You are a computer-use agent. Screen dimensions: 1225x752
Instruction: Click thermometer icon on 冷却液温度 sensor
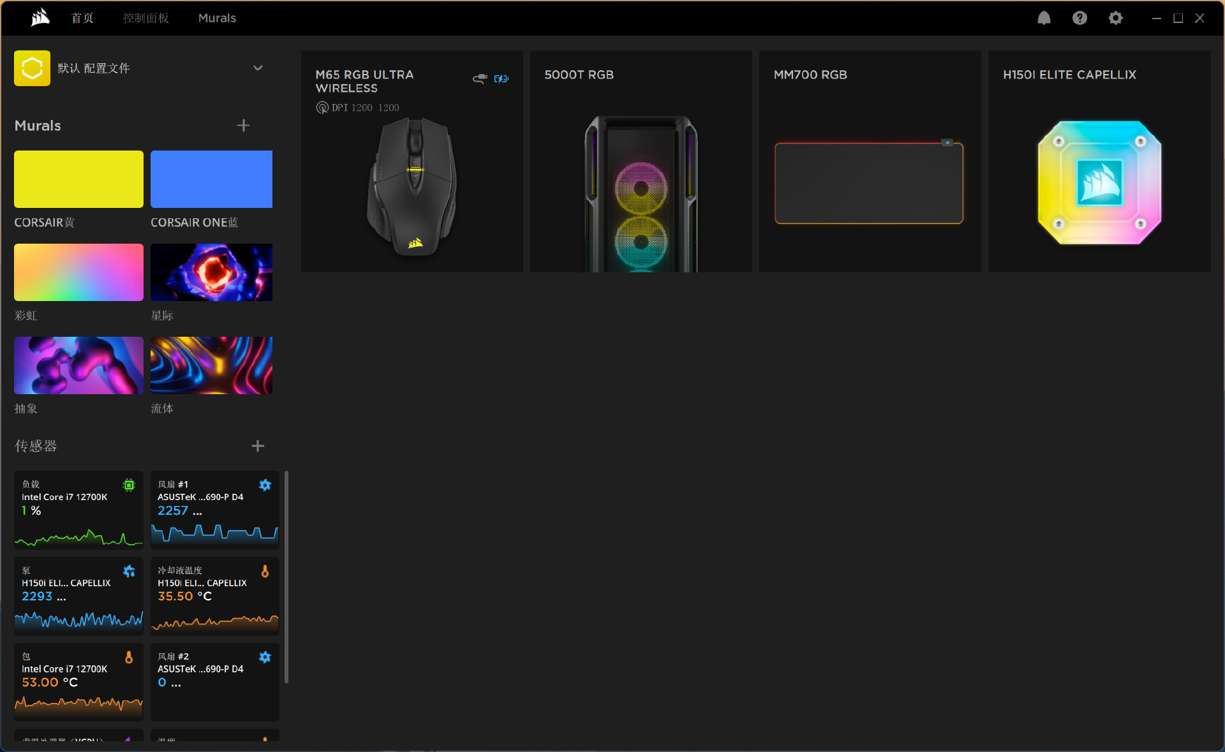point(265,571)
